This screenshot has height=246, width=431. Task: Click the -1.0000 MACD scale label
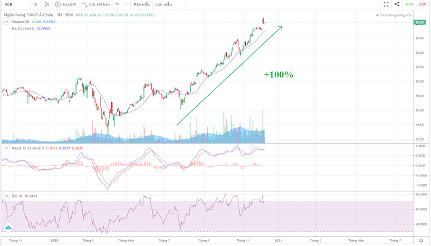click(x=420, y=185)
